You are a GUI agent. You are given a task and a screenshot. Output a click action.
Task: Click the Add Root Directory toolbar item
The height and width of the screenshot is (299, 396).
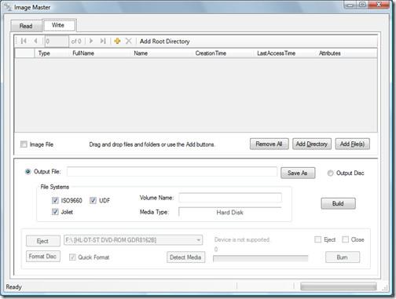click(164, 42)
